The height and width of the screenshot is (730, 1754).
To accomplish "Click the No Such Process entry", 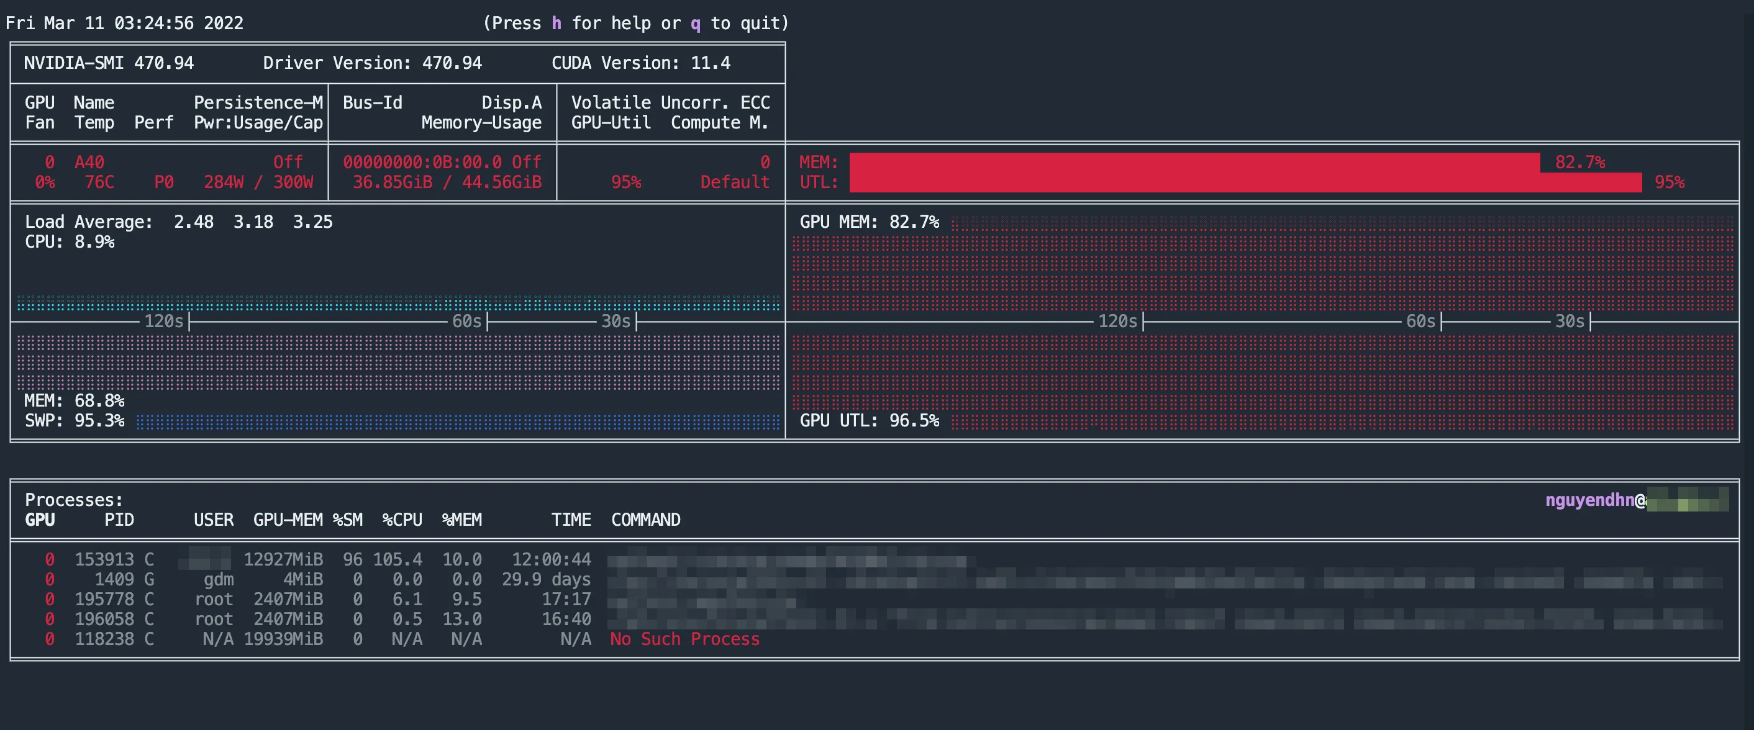I will [684, 639].
